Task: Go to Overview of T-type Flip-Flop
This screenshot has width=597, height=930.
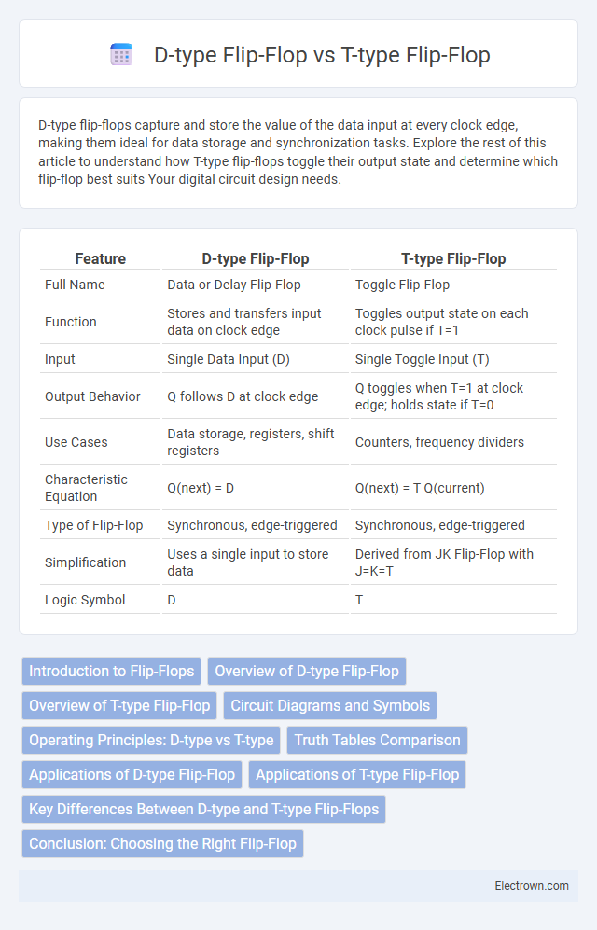Action: tap(119, 705)
